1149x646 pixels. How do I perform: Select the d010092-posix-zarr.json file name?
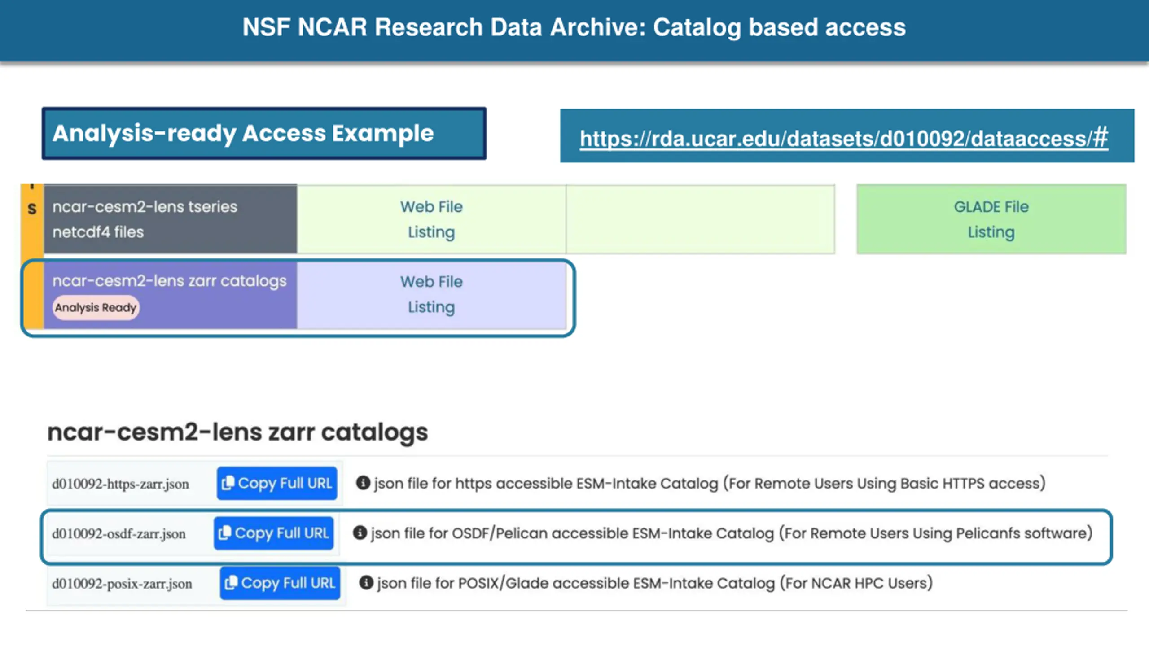(x=122, y=584)
